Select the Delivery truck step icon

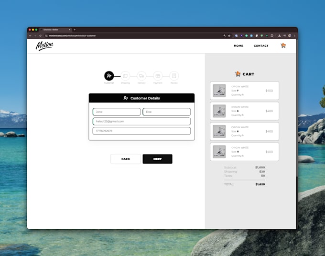tap(141, 76)
